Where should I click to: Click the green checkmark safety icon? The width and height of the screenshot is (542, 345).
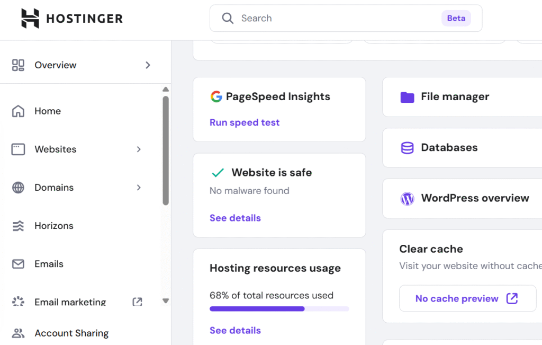218,172
